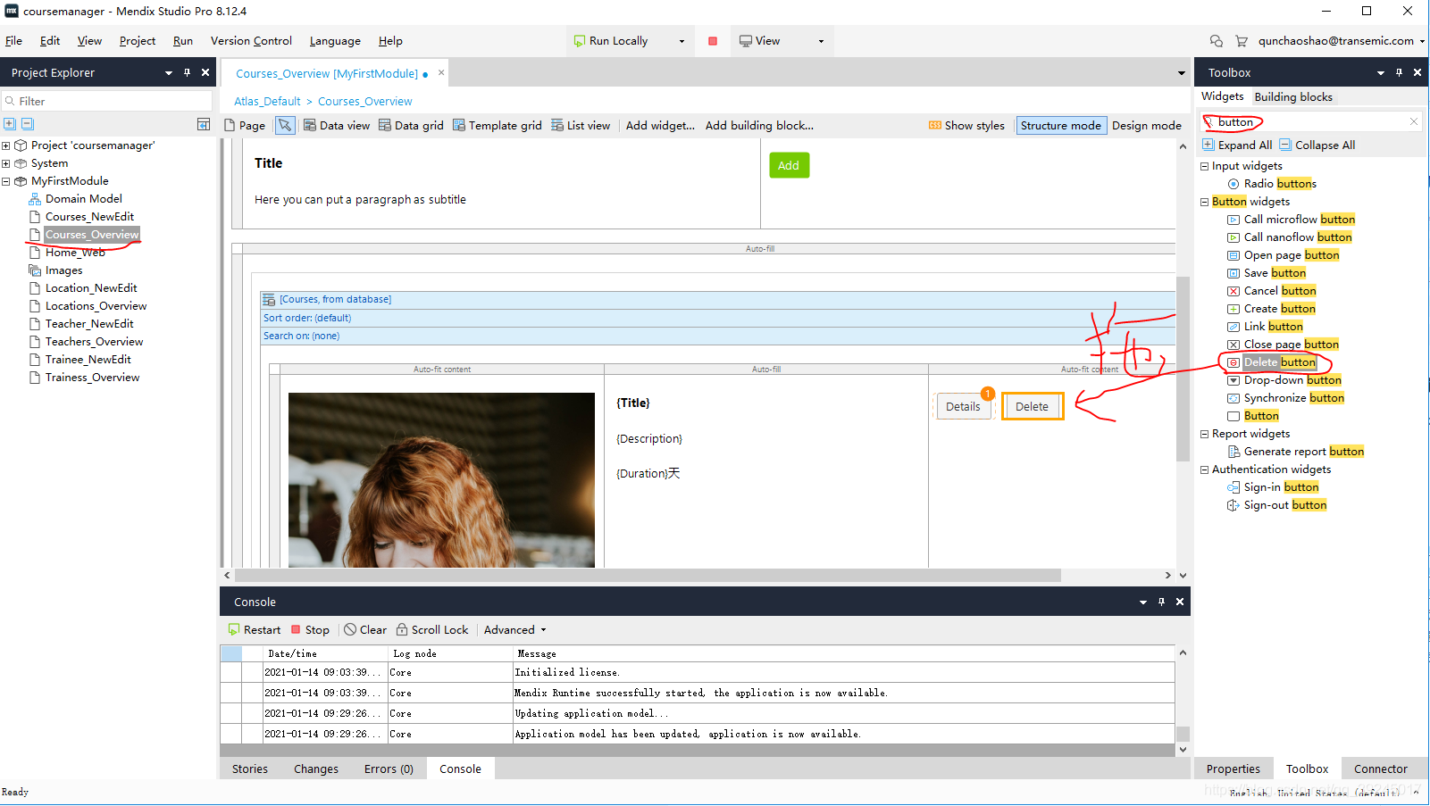The image size is (1430, 806).
Task: Select the Sign-out button widget
Action: coord(1277,505)
